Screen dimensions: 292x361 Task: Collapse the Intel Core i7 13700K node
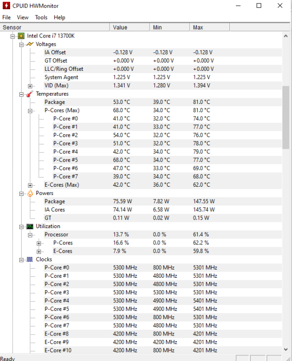pos(13,36)
